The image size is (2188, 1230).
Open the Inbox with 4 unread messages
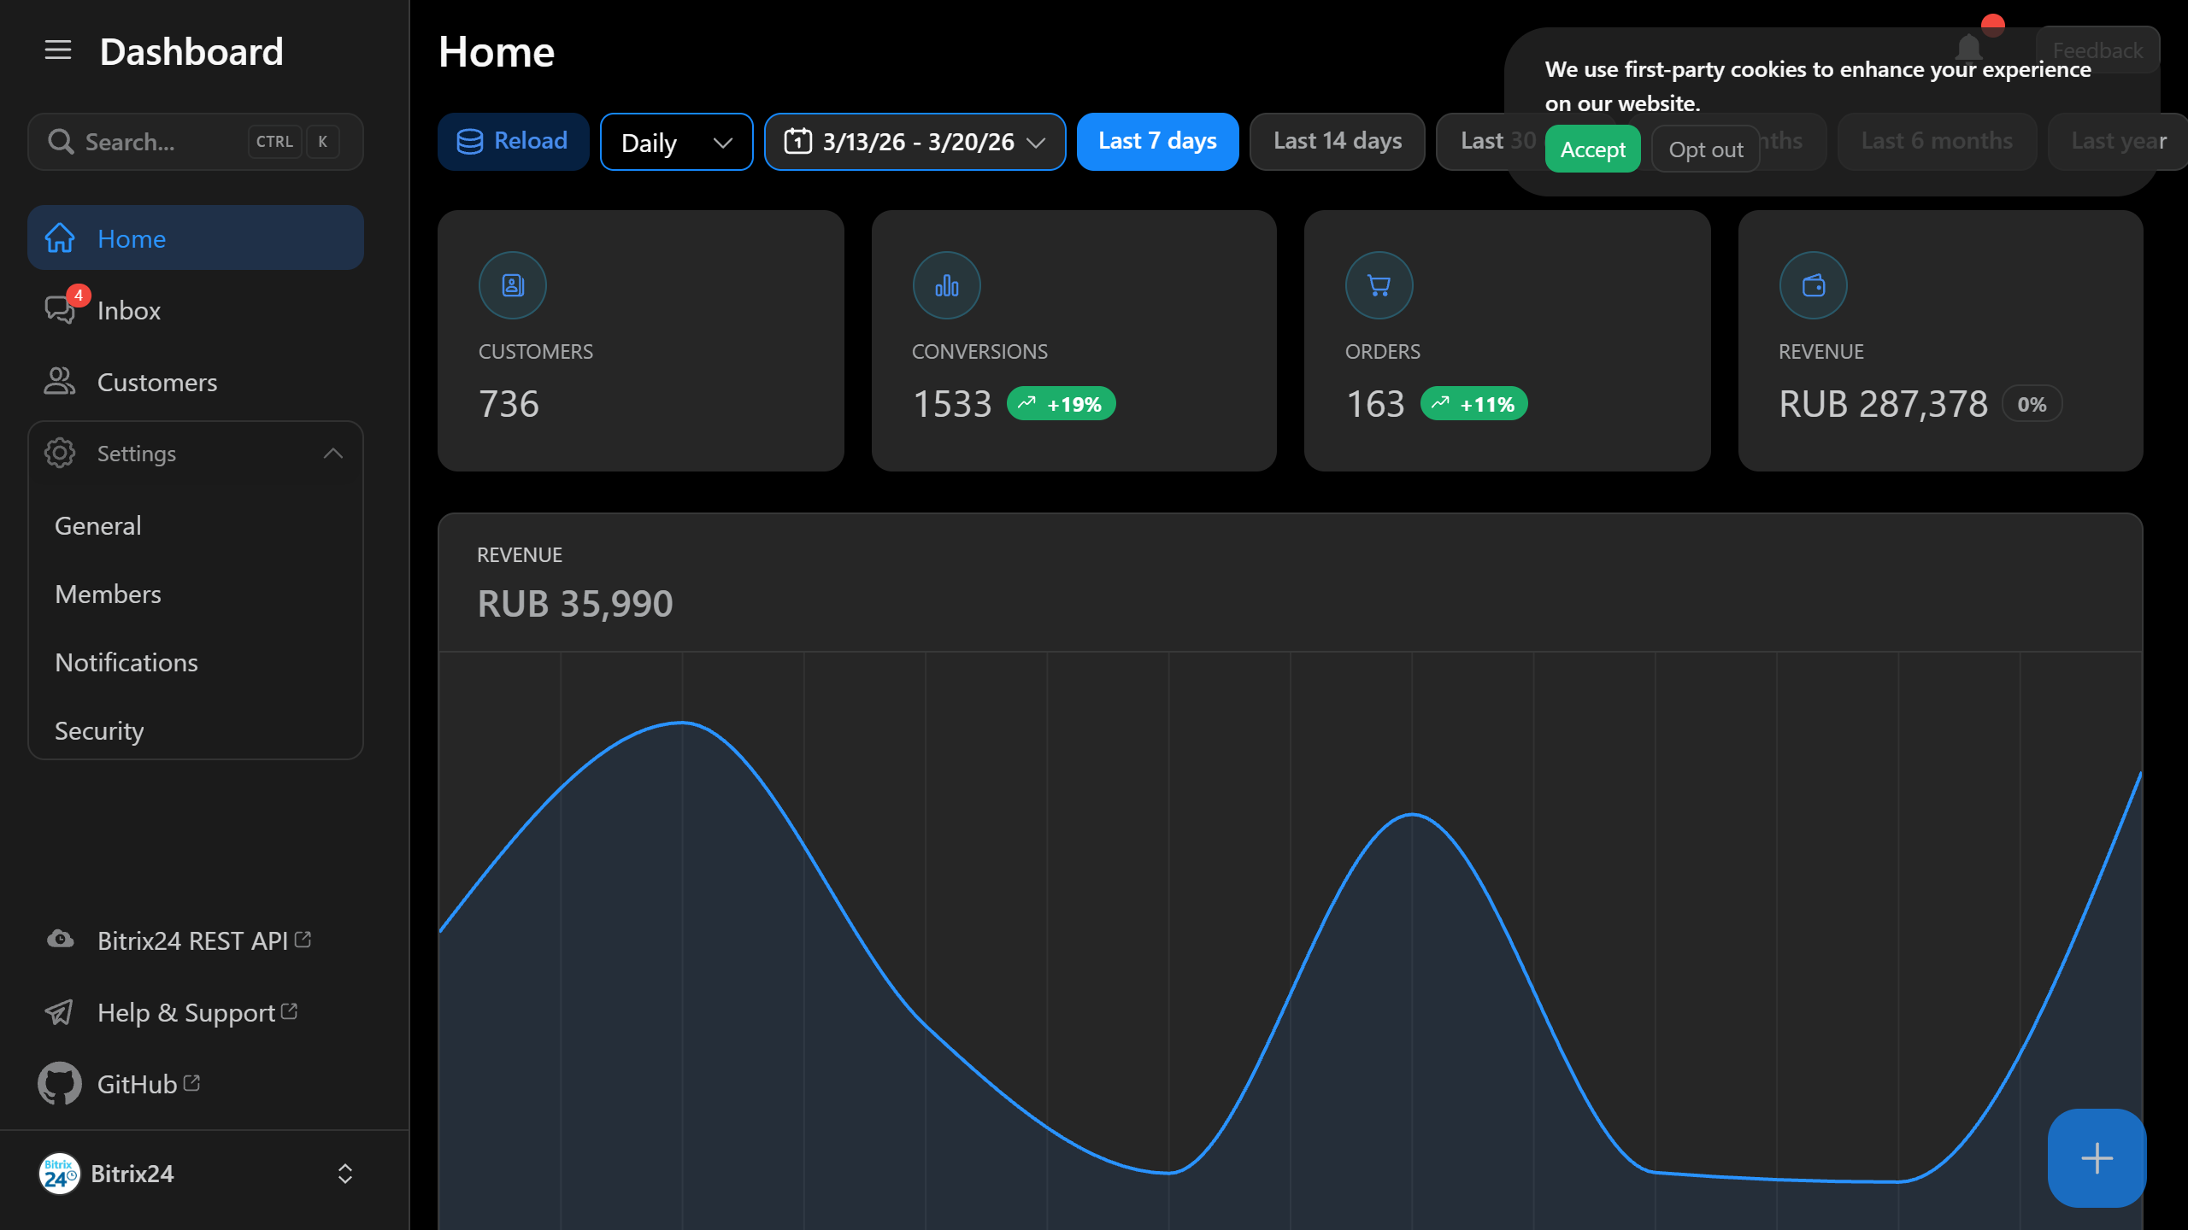[x=128, y=310]
